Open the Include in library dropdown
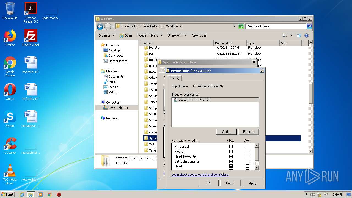This screenshot has width=352, height=198. pos(149,35)
